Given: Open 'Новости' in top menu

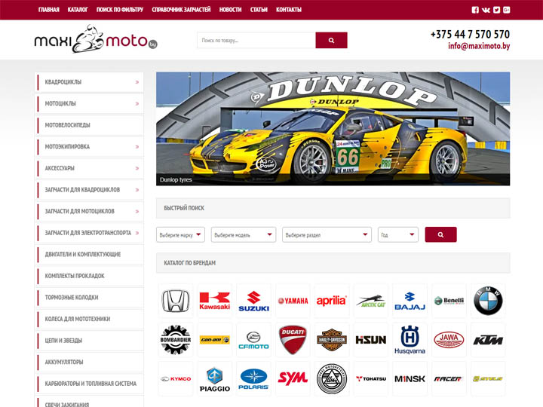Looking at the screenshot, I should (x=230, y=10).
